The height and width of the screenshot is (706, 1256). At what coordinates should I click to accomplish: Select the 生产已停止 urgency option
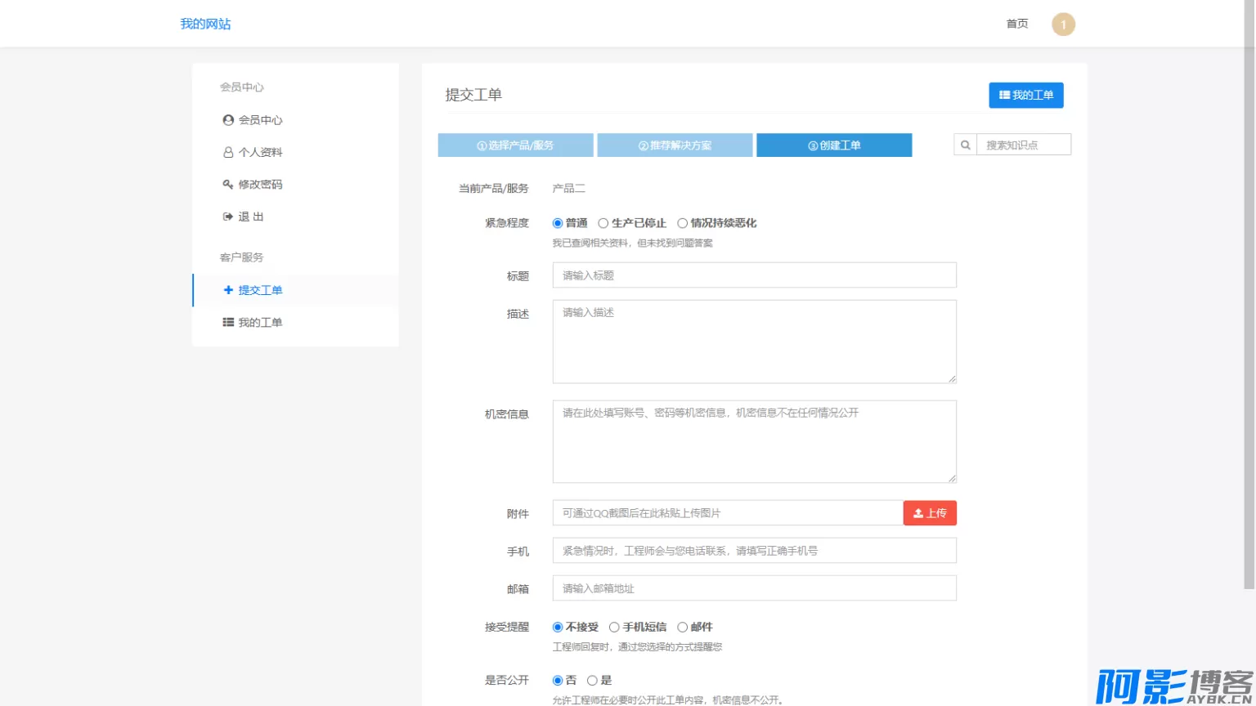603,223
